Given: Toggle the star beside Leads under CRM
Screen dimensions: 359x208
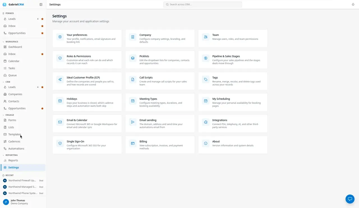Looking at the screenshot, I should pos(42,87).
